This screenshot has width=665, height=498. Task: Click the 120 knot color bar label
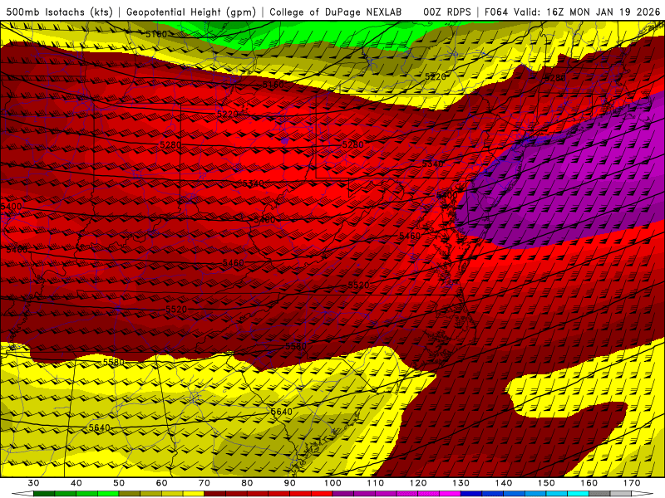[x=418, y=483]
